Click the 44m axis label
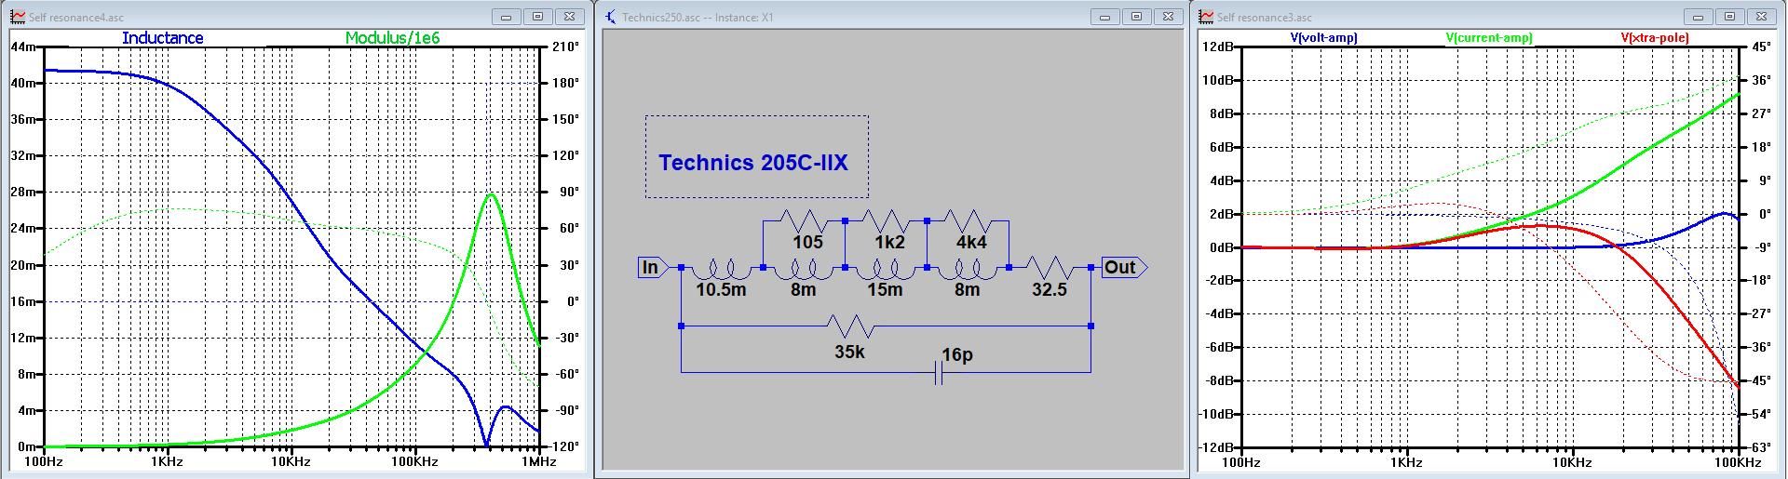Screen dimensions: 1788x479 (x=23, y=47)
